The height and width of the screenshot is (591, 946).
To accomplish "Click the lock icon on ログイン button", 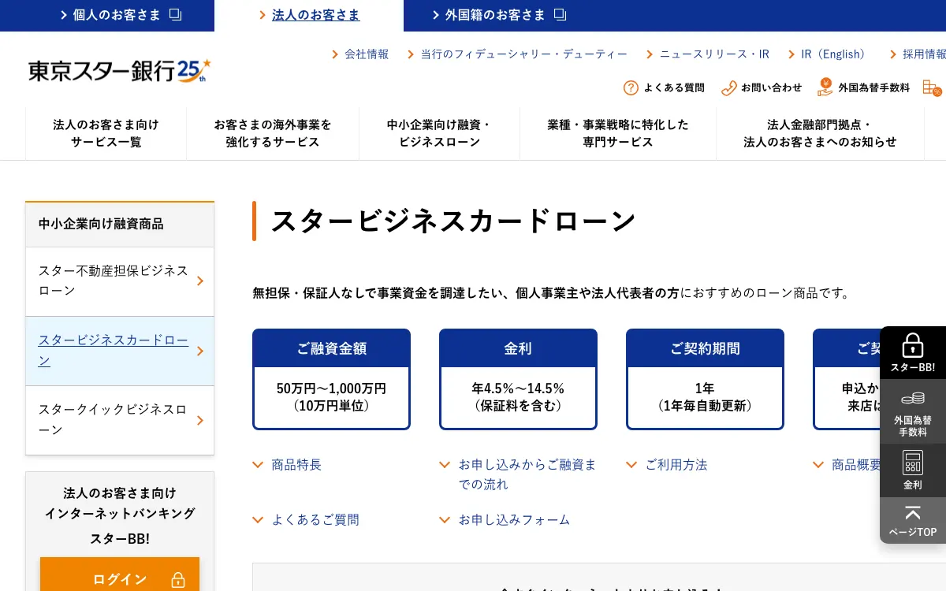I will 178,580.
